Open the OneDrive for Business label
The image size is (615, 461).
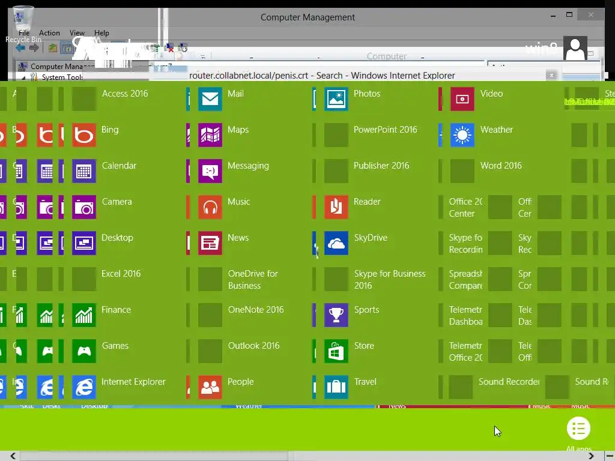[253, 280]
